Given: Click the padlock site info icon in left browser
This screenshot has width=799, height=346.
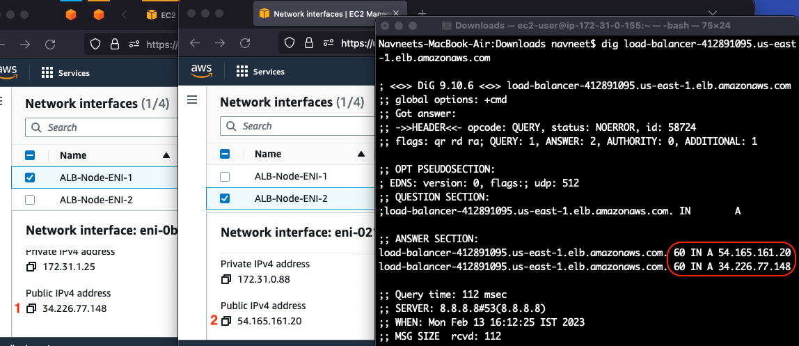Looking at the screenshot, I should click(115, 45).
